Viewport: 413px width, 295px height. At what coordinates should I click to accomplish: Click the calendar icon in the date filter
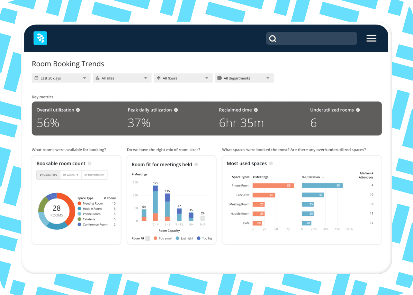pos(37,78)
